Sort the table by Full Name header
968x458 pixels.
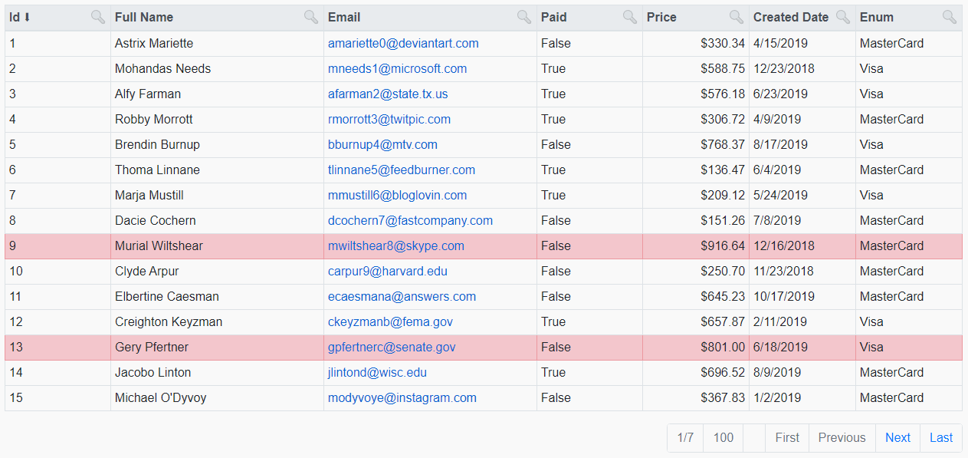(145, 16)
